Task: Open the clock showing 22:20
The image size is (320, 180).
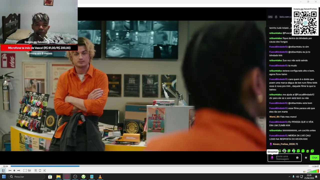Action: pos(309,177)
